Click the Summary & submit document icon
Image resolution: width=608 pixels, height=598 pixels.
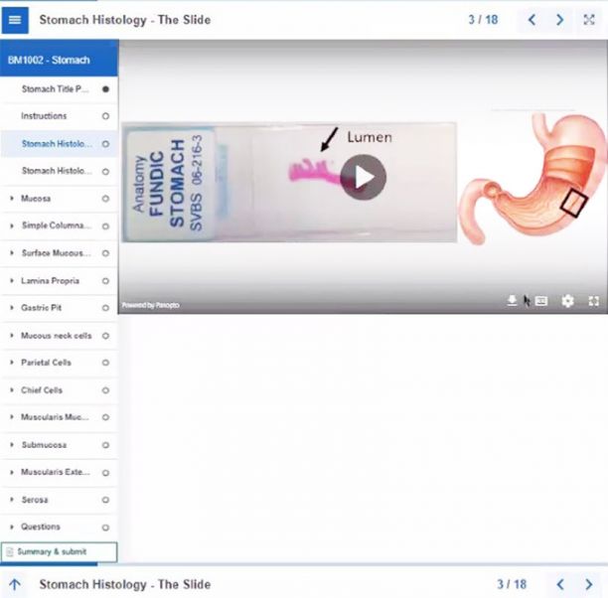tap(10, 552)
